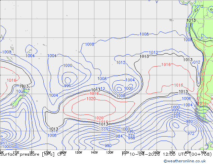The height and width of the screenshot is (164, 213).
Task: Click the 980 label above the 130W axis label
Action: click(108, 146)
